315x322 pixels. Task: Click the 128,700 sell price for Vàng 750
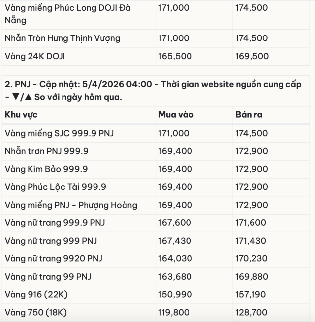(251, 313)
